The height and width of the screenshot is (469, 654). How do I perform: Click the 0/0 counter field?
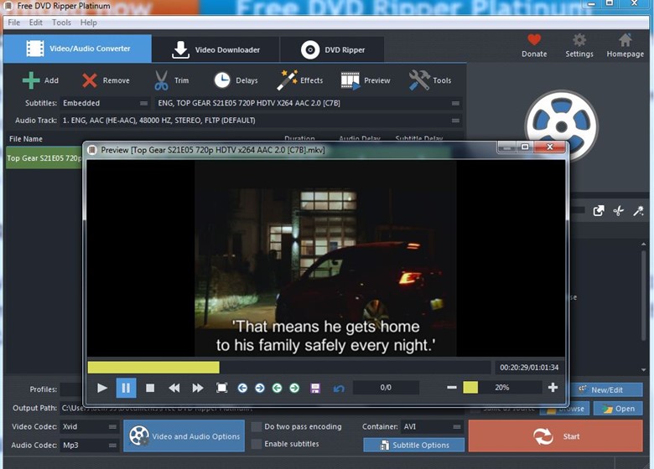click(386, 388)
